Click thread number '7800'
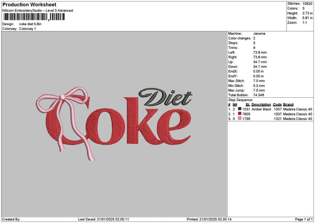 pos(246,114)
